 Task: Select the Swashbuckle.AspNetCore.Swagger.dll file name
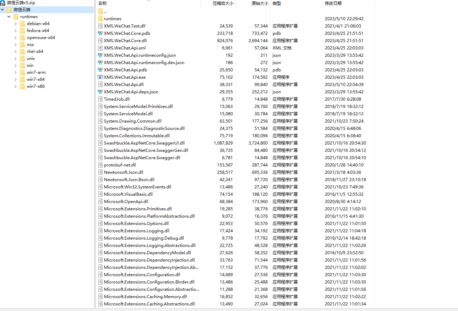coord(142,158)
